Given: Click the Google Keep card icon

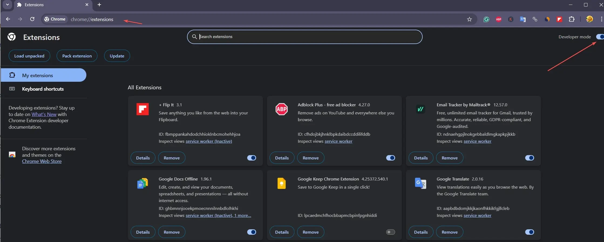Looking at the screenshot, I should (281, 183).
